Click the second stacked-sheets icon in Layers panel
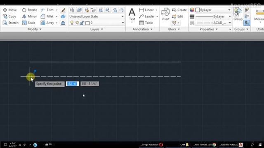The height and width of the screenshot is (148, 264). pos(79,10)
